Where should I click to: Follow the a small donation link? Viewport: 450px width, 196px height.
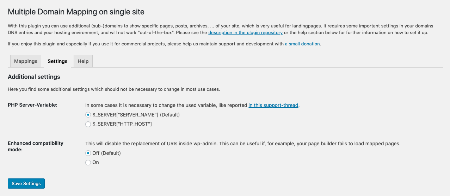302,44
